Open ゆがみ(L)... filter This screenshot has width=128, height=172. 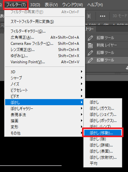(45, 56)
